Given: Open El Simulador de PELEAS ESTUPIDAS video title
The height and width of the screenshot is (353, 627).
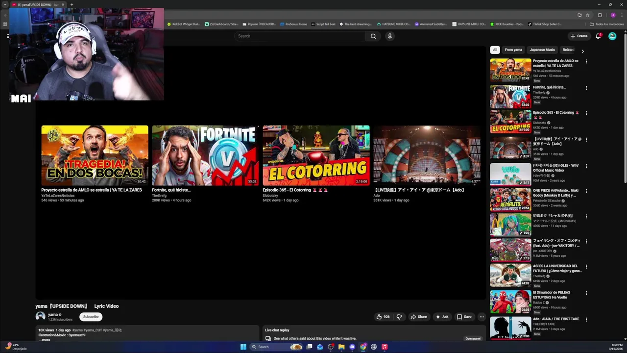Looking at the screenshot, I should pos(552,295).
